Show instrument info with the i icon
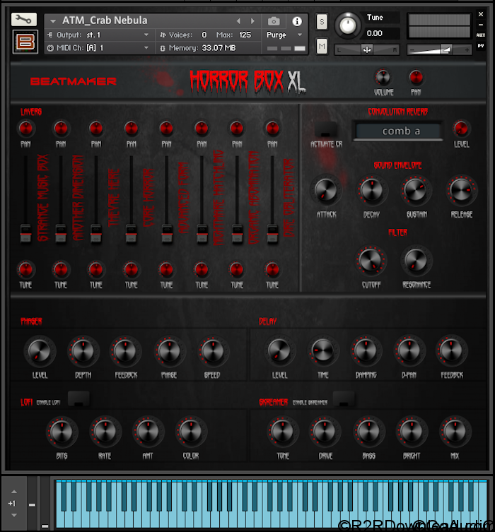 (297, 21)
